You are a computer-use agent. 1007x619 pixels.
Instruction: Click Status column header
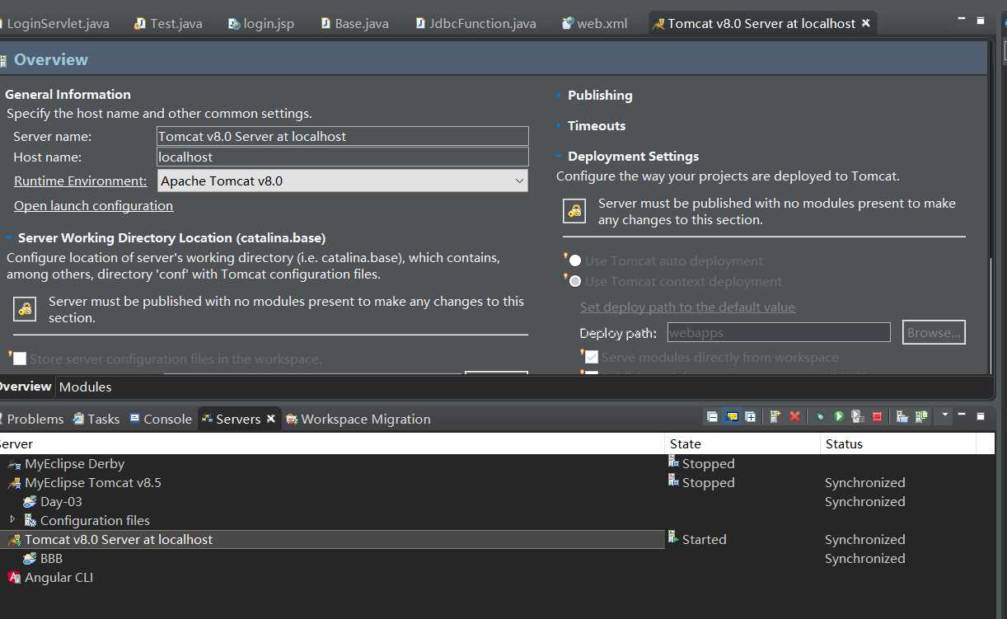[898, 443]
